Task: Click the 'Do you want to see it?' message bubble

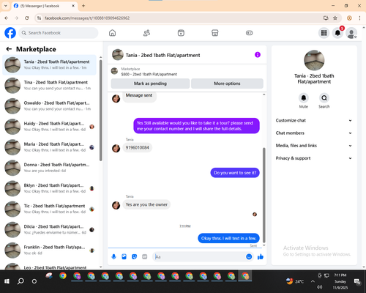Action: [235, 173]
